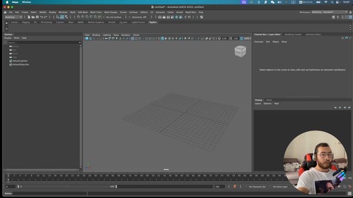Click the Snap to grids icon
Viewport: 353px width, 198px height.
(78, 17)
